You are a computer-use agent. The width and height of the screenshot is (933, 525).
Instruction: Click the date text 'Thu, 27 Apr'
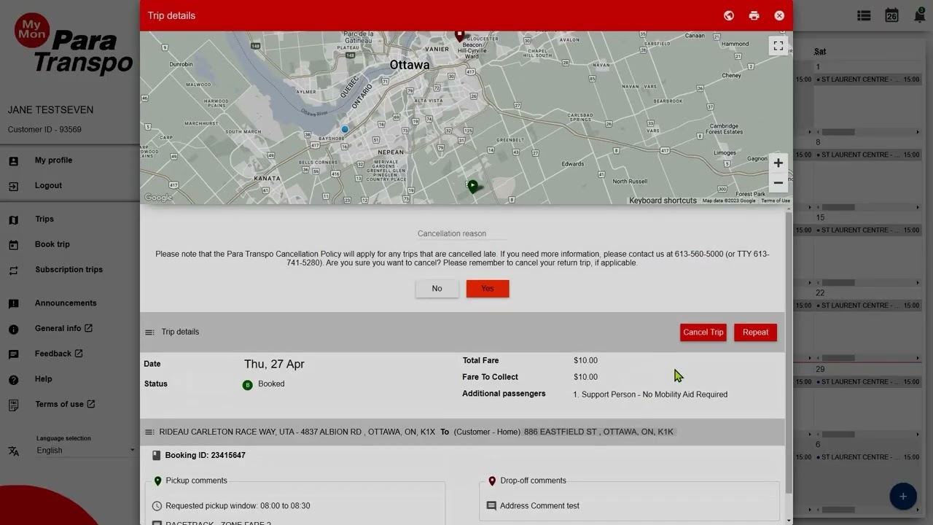[x=274, y=364]
